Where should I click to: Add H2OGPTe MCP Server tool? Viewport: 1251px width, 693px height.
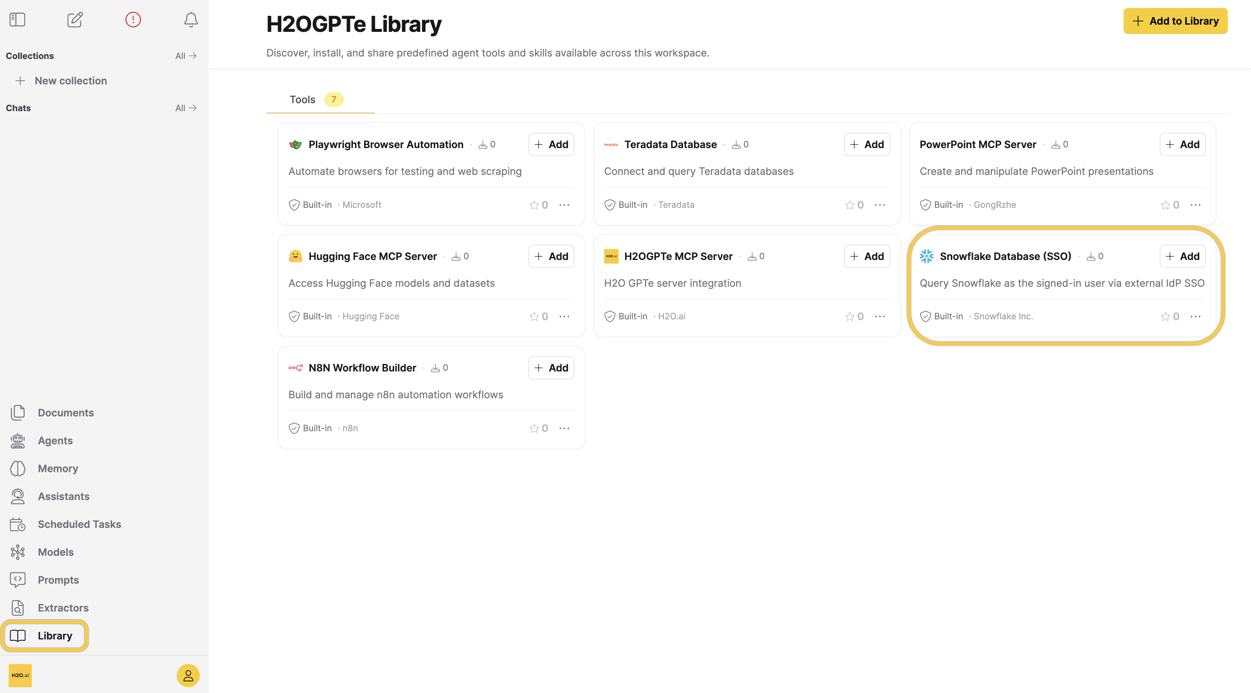tap(867, 256)
